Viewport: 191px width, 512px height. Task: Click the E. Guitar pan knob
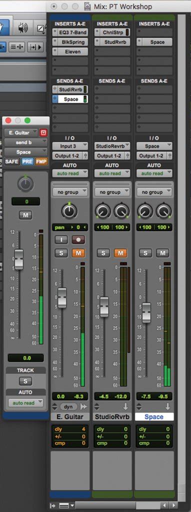tap(69, 211)
